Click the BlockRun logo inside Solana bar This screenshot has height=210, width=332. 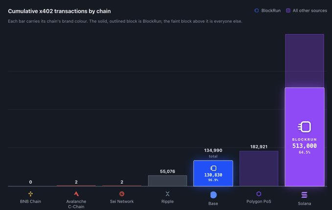(305, 127)
